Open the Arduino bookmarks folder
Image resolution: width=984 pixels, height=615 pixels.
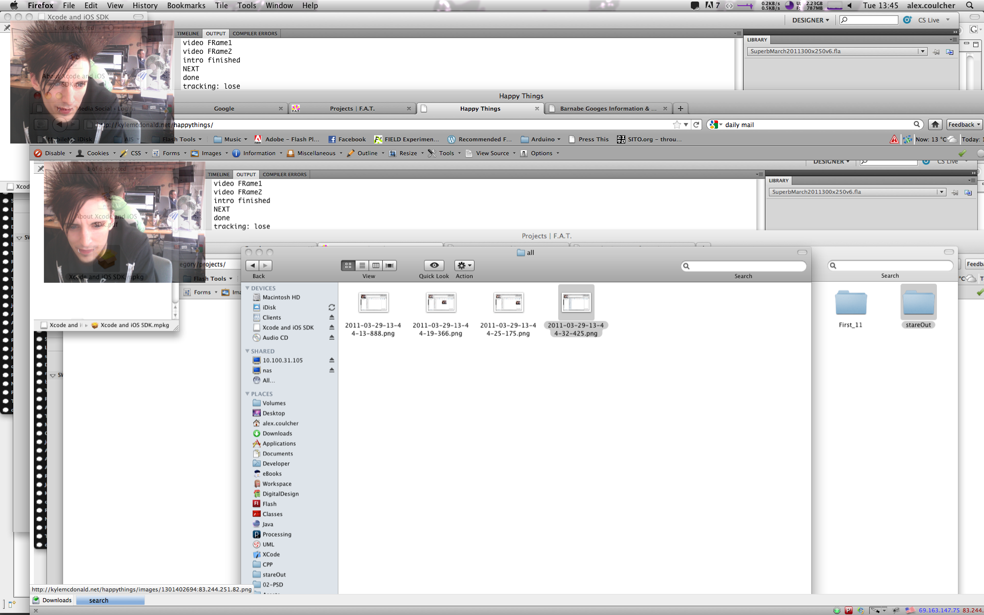click(541, 139)
